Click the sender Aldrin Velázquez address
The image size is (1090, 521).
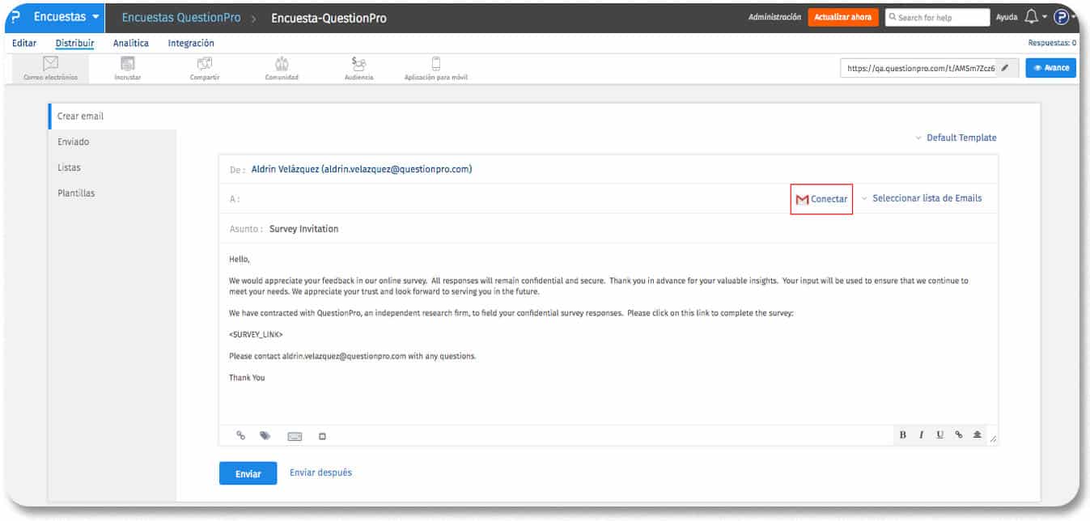point(362,170)
